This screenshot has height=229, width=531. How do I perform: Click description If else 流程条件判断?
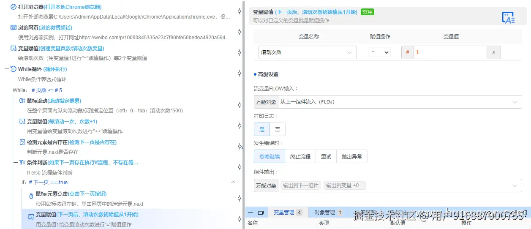[50, 173]
